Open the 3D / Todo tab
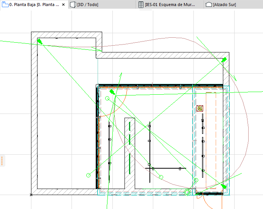Screen dimensions: 263x209 point(102,5)
